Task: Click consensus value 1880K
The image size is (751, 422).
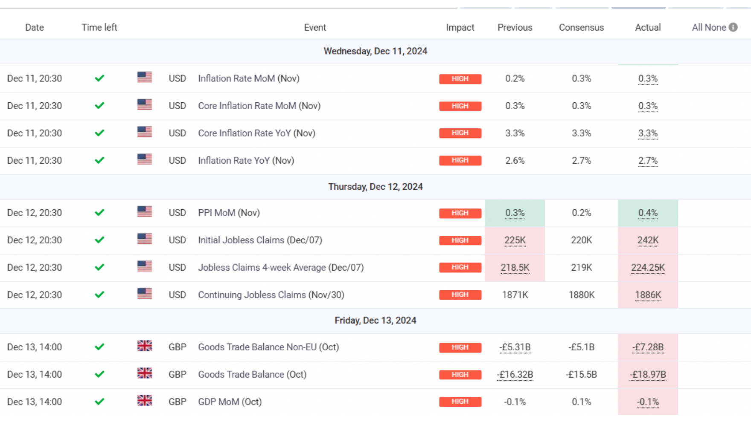Action: (581, 295)
